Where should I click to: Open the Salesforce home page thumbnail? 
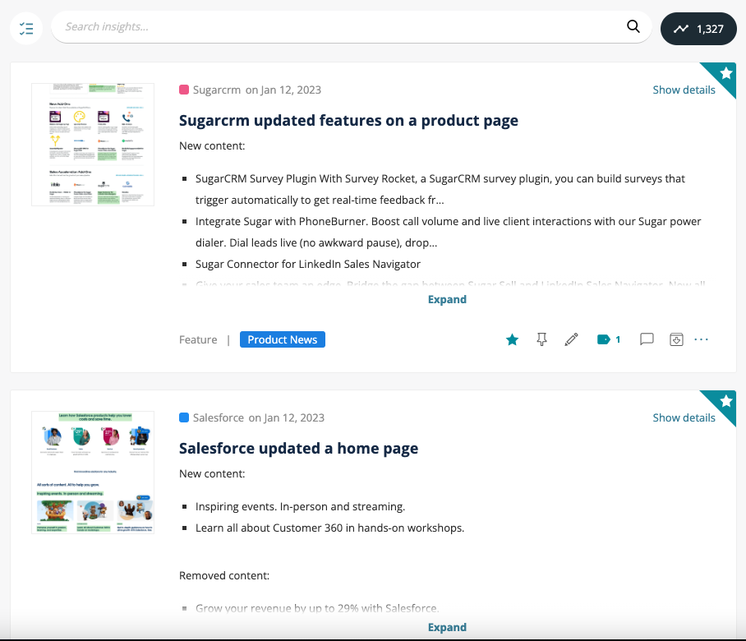point(93,473)
